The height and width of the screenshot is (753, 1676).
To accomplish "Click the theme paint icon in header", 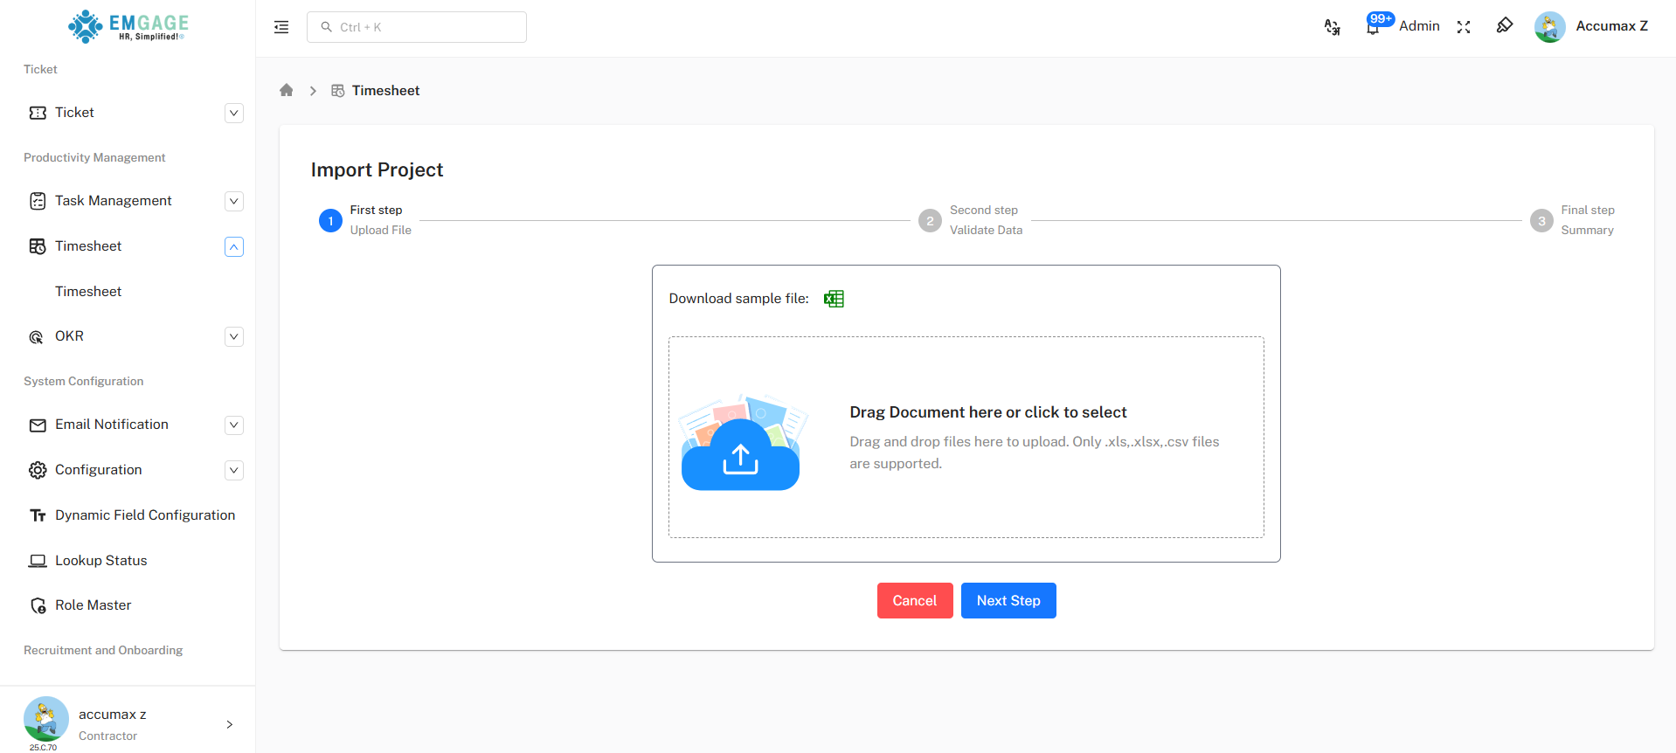I will pyautogui.click(x=1505, y=25).
